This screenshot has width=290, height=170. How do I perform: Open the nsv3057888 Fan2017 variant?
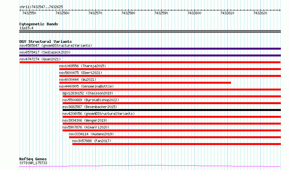click(92, 141)
